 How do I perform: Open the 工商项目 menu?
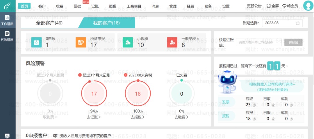coord(134,6)
